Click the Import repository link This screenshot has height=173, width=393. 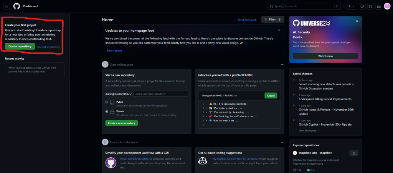click(48, 47)
